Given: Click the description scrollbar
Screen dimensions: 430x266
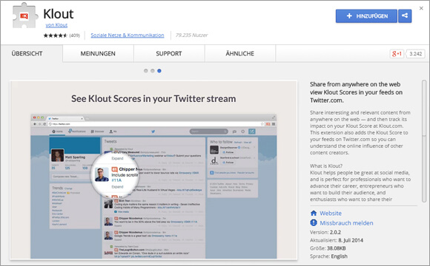Looking at the screenshot, I should click(x=424, y=142).
